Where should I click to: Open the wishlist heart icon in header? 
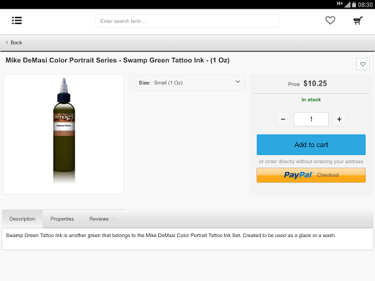(x=330, y=20)
